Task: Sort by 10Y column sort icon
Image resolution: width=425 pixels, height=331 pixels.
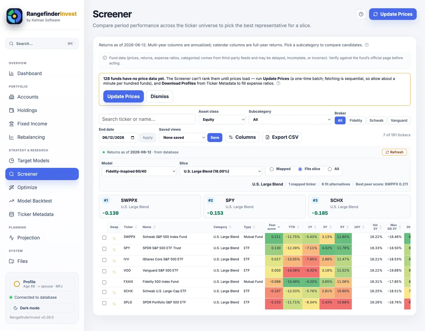Action: click(363, 227)
